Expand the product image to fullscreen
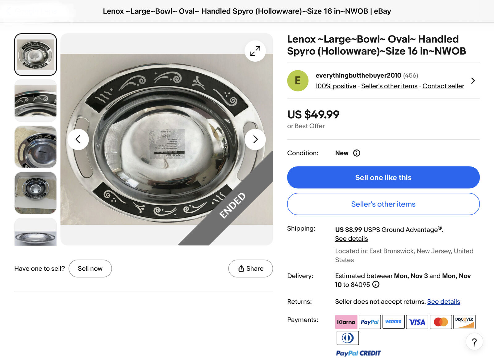 pos(255,51)
